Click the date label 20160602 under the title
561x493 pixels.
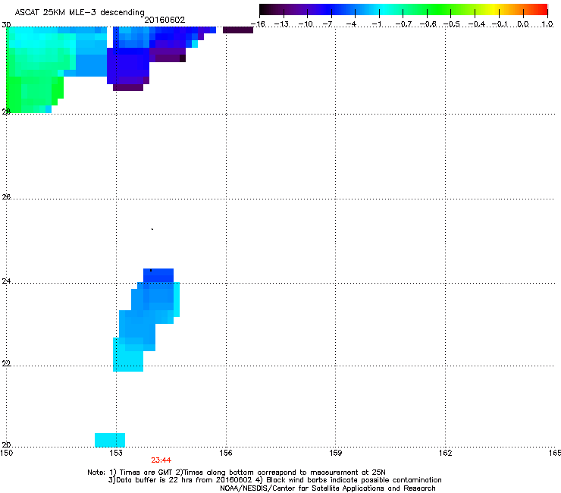point(165,20)
